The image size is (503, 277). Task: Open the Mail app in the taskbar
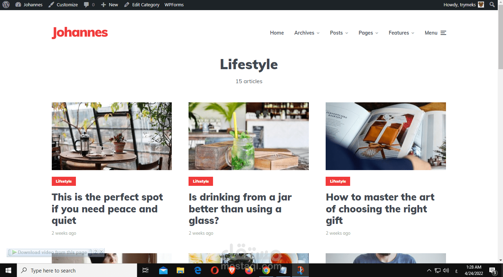click(163, 270)
